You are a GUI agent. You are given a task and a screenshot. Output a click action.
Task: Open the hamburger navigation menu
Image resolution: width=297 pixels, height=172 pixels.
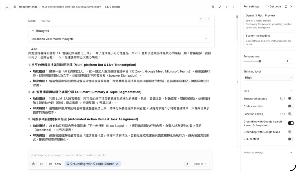(7, 7)
